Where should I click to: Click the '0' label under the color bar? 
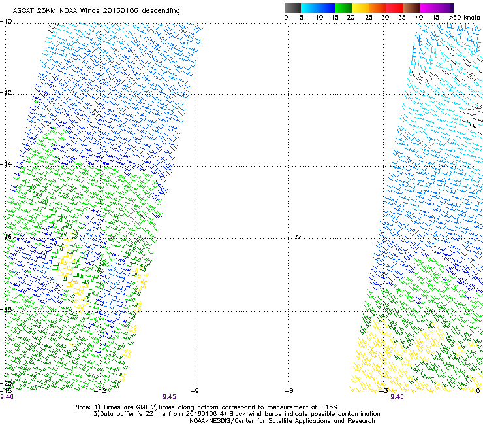pyautogui.click(x=286, y=18)
